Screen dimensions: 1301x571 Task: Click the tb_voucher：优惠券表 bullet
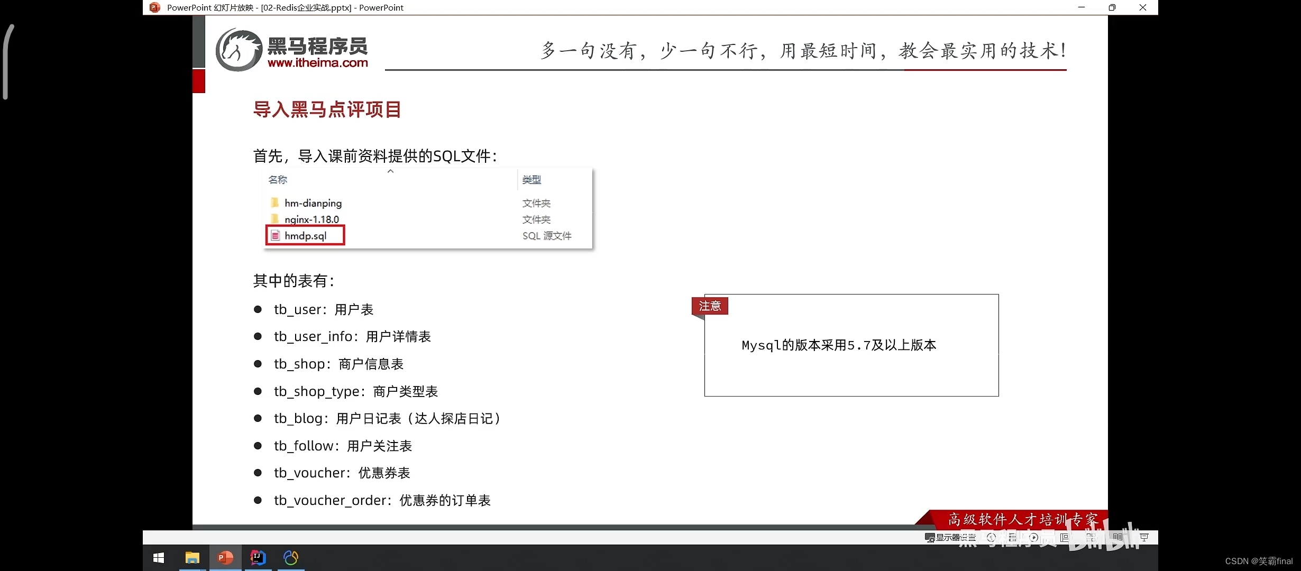coord(342,473)
